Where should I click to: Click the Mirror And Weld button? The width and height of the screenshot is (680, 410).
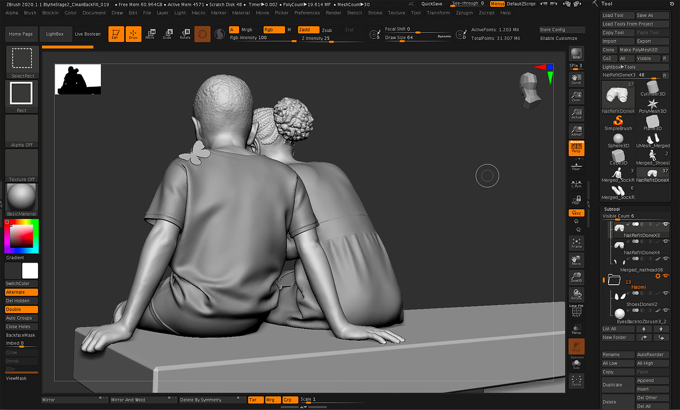coord(143,400)
